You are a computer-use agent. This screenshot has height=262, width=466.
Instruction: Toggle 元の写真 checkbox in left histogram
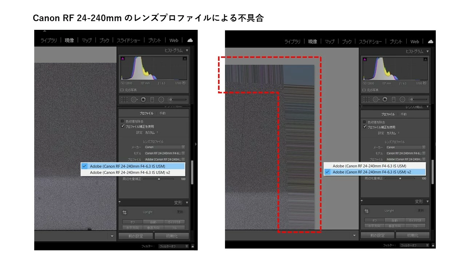point(122,90)
